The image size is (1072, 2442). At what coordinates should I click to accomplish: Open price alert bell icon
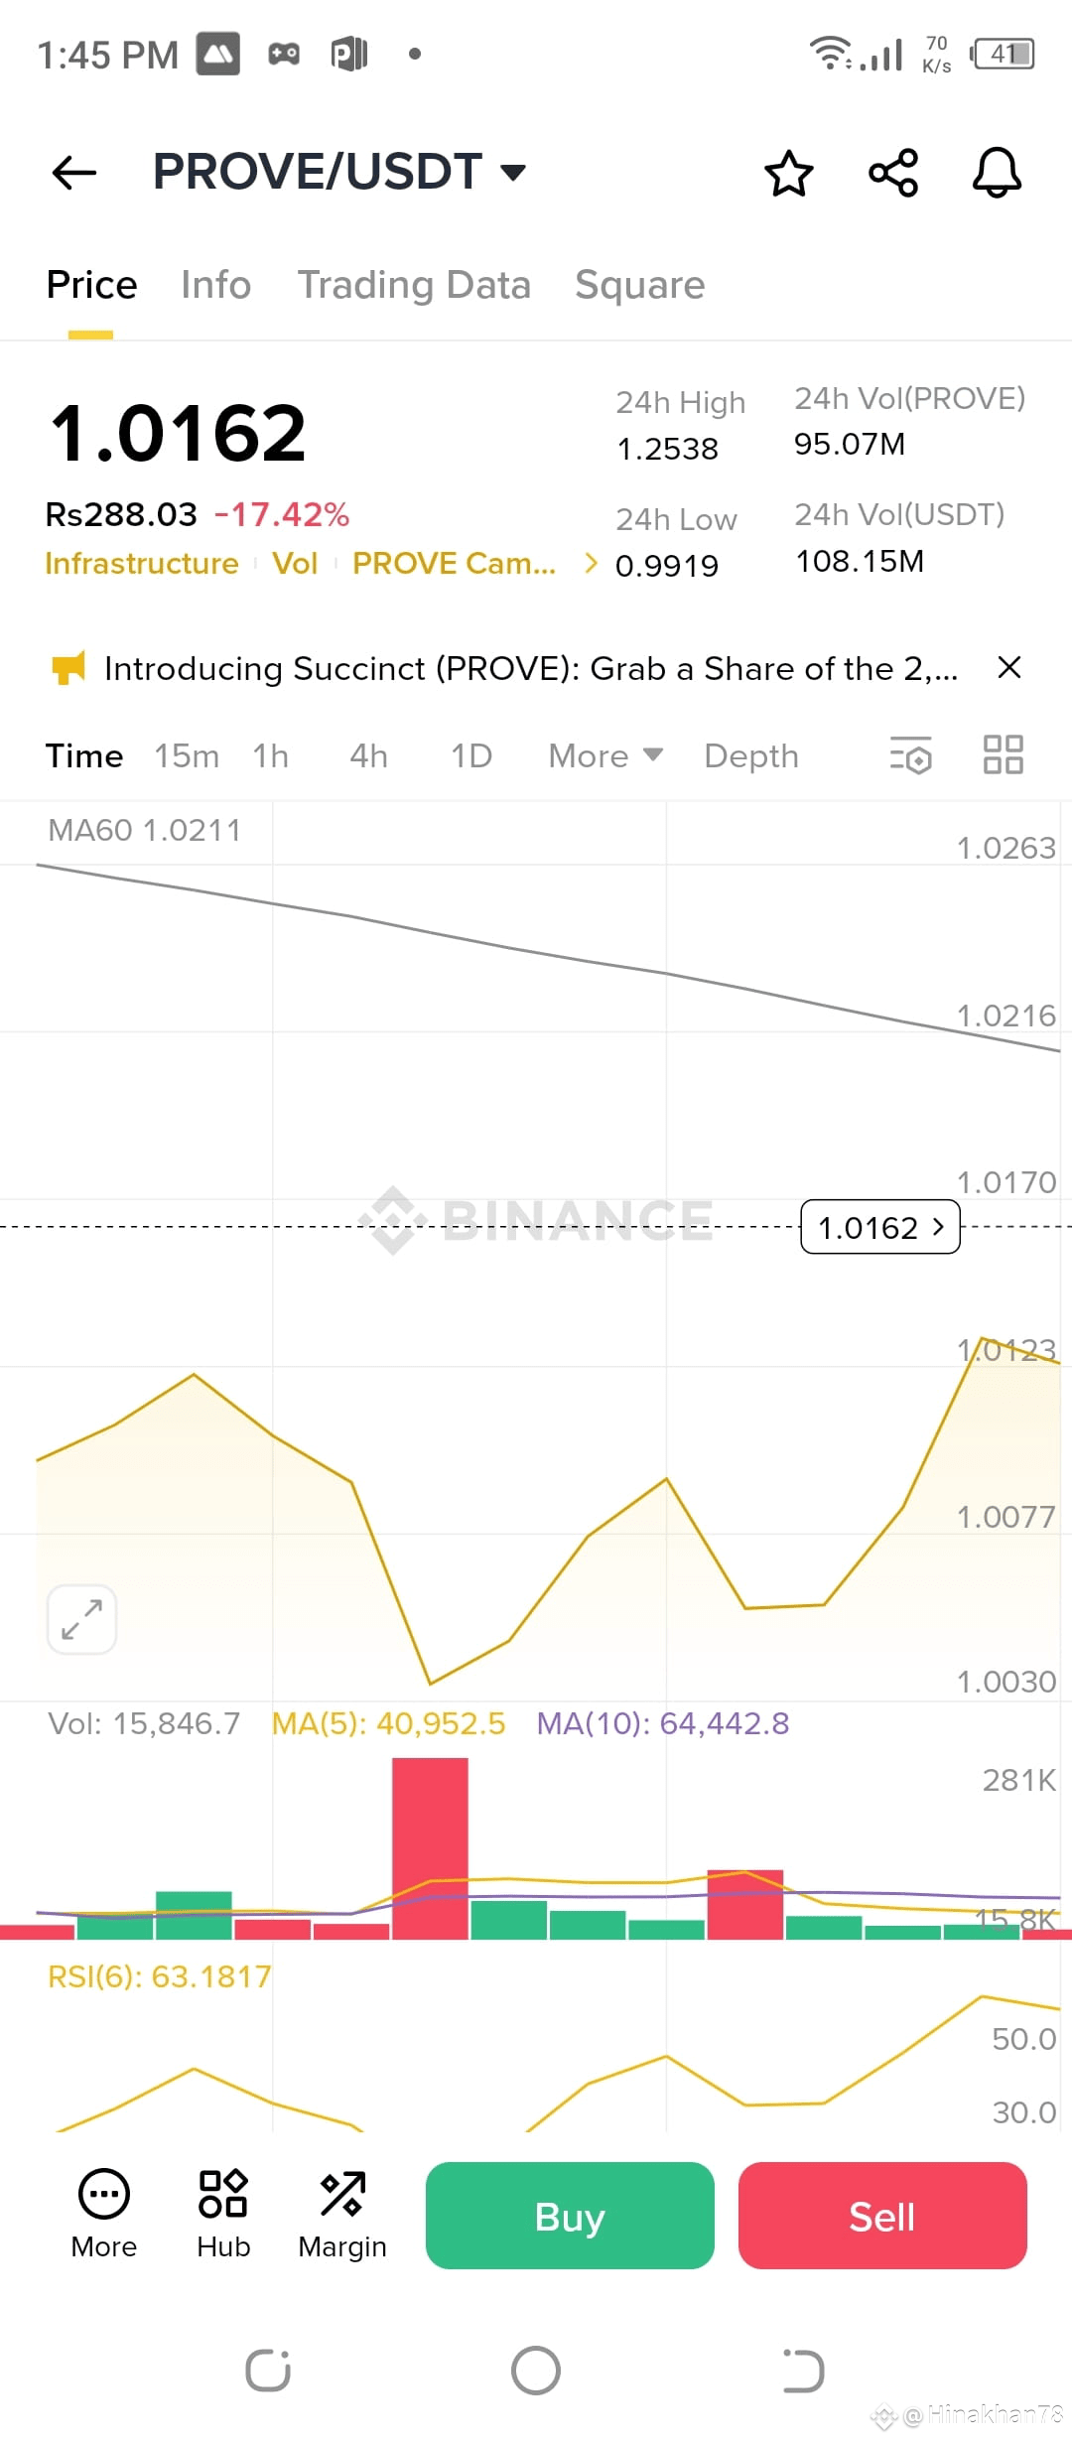[x=997, y=174]
